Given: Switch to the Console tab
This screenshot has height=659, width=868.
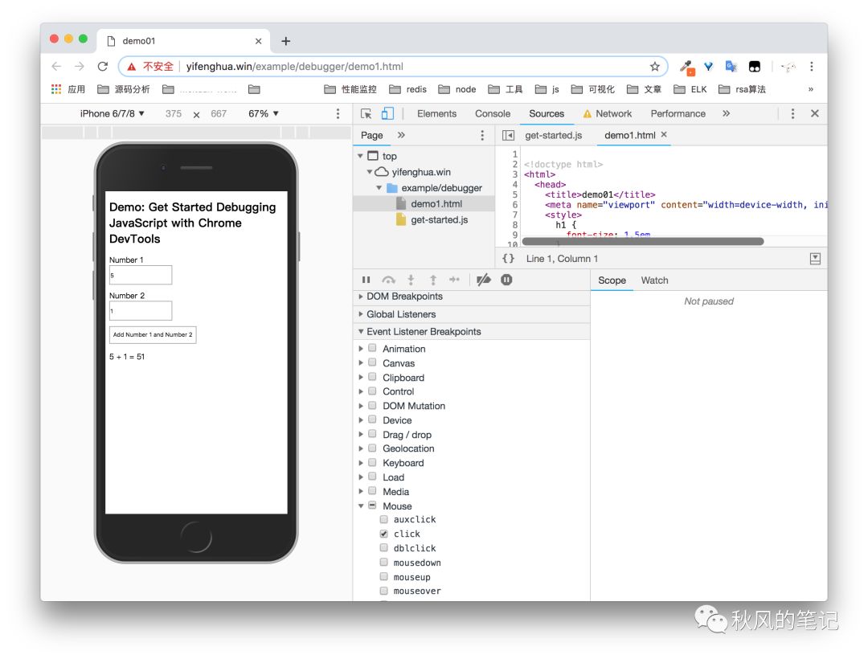Looking at the screenshot, I should [x=493, y=113].
